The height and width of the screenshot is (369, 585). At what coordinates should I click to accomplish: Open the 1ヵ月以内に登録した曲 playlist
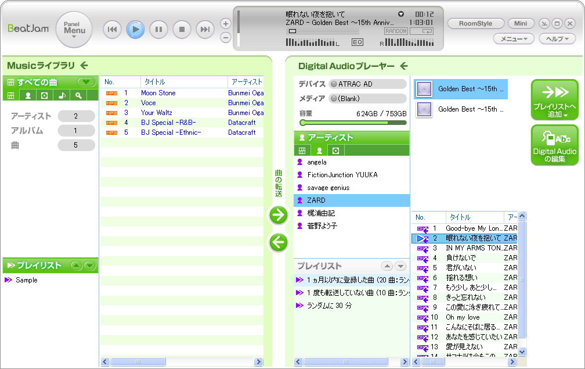[352, 280]
